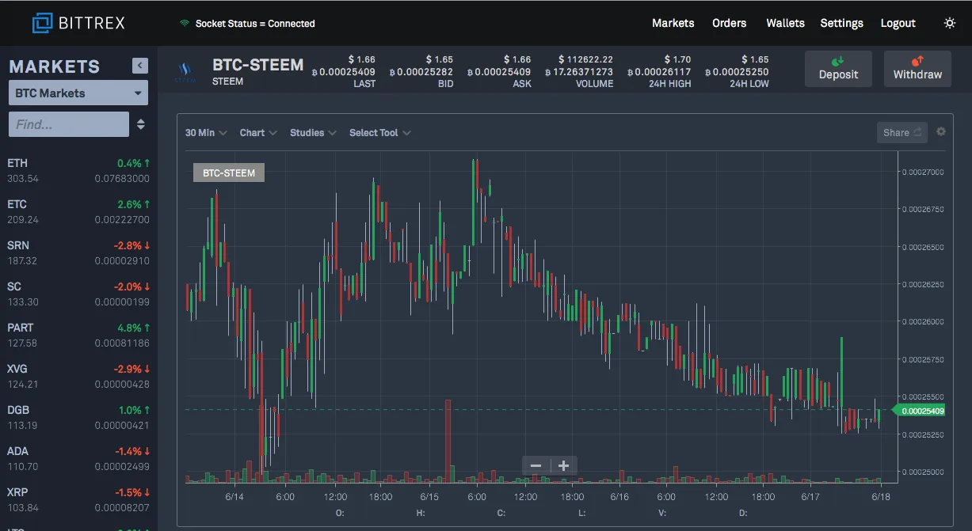The width and height of the screenshot is (972, 531).
Task: Click the 6/16 date label on axis
Action: (619, 497)
